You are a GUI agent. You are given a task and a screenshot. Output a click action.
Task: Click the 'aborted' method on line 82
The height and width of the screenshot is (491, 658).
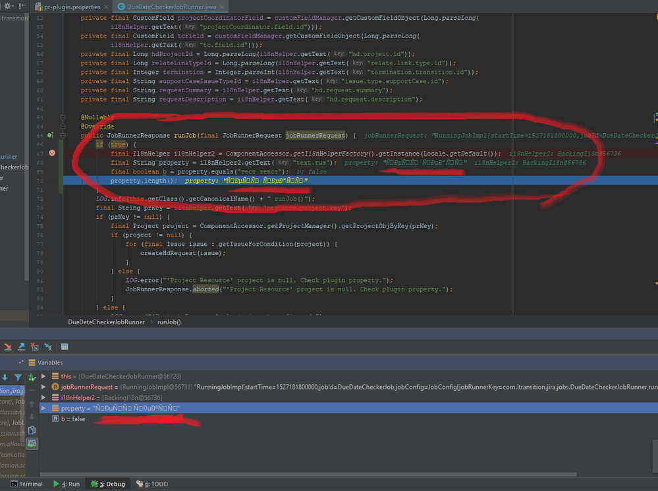(206, 289)
